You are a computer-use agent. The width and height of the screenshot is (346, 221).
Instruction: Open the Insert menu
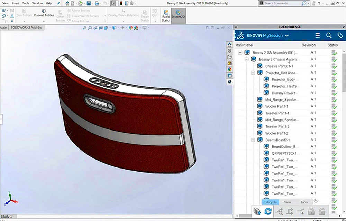[x=15, y=3]
